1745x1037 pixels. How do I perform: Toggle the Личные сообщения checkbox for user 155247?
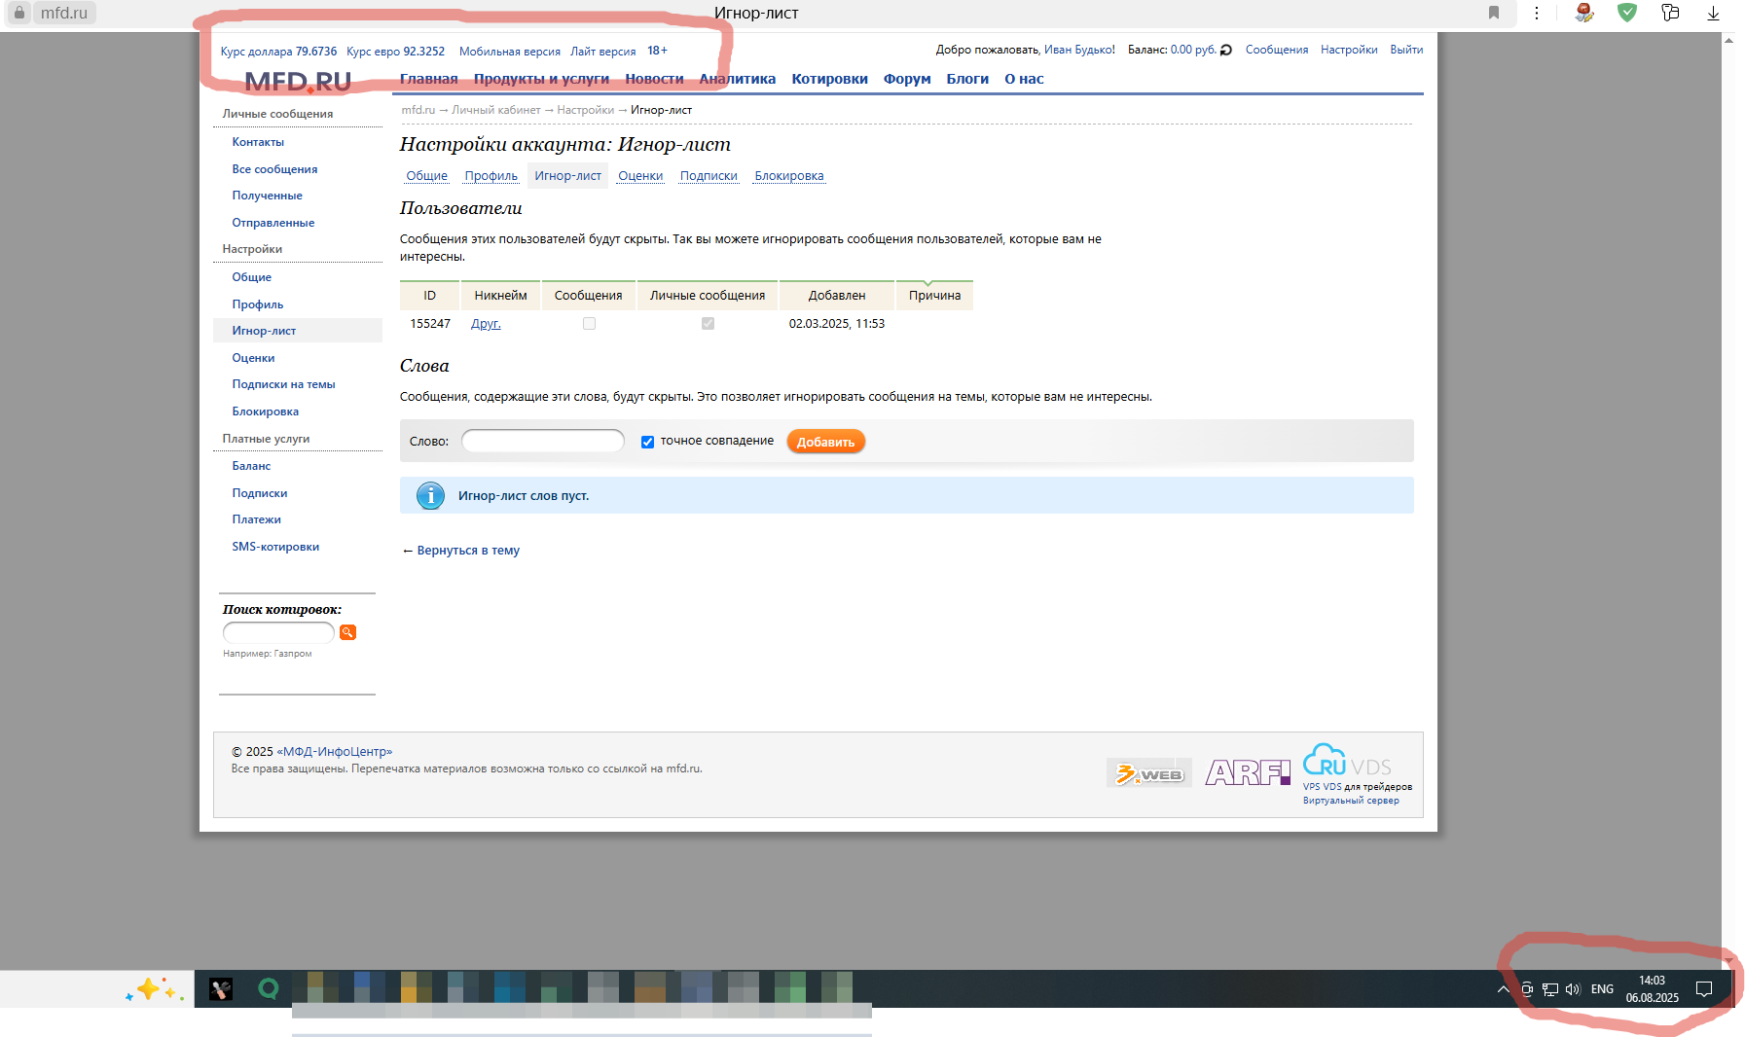[x=708, y=324]
